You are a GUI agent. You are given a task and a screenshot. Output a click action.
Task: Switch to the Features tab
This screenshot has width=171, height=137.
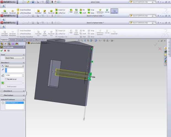click(4, 40)
